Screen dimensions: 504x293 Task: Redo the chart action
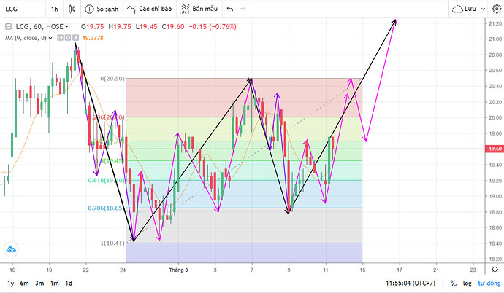pyautogui.click(x=243, y=9)
